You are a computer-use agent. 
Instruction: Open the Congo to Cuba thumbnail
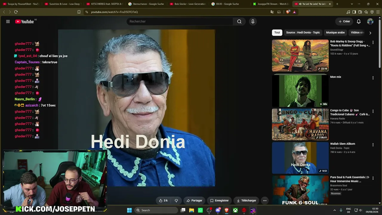pyautogui.click(x=300, y=124)
